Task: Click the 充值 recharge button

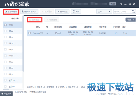Action: point(113,4)
